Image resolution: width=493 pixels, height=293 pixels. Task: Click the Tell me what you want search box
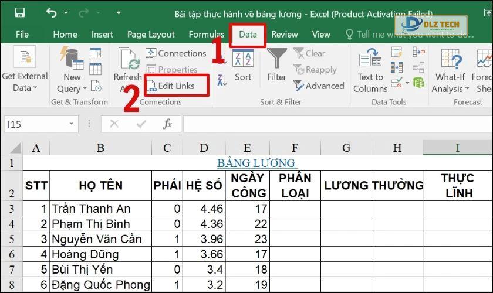(x=410, y=34)
